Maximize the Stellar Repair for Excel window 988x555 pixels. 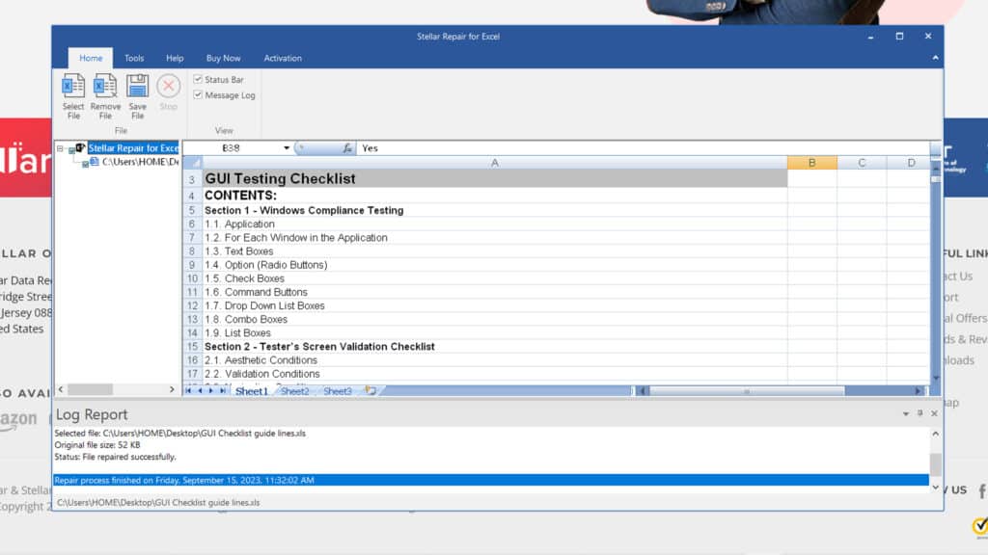click(900, 37)
